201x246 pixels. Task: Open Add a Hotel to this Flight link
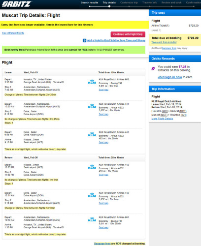pos(116,40)
